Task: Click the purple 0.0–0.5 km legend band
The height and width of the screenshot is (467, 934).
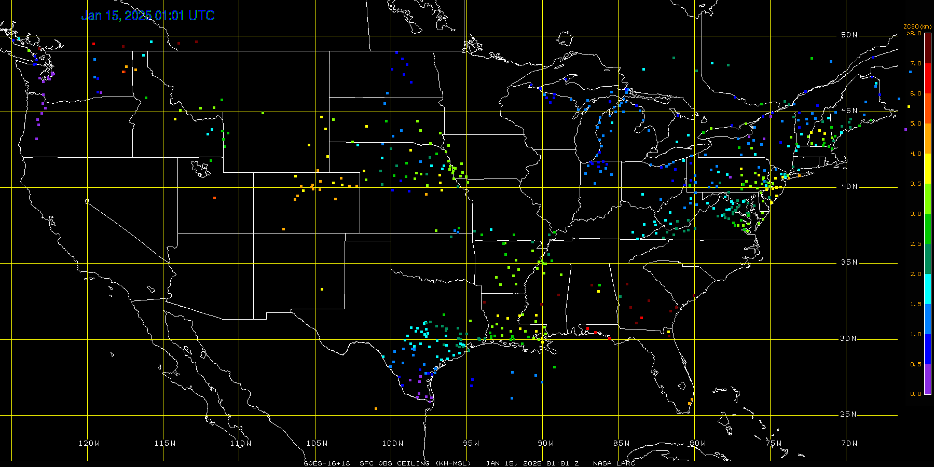Action: coord(928,379)
